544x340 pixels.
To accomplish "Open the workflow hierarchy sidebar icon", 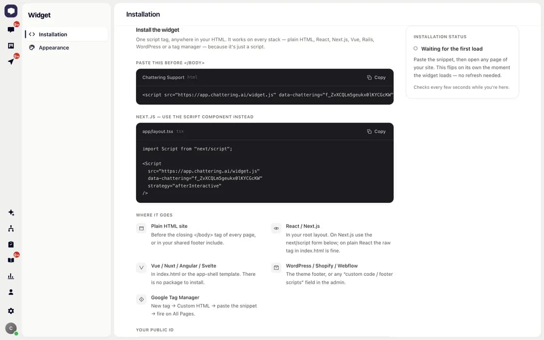I will 11,228.
